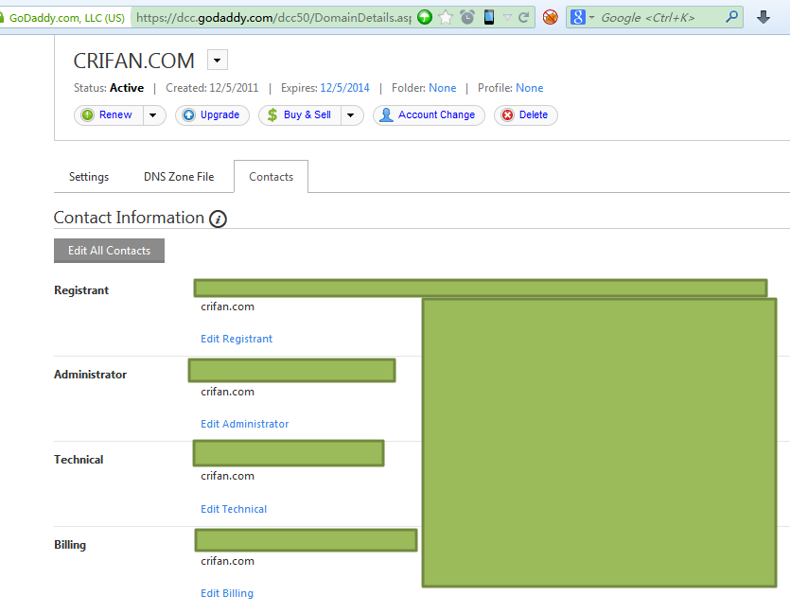Click the Folder None link

443,88
